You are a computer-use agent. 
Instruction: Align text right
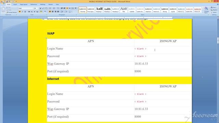55,12
